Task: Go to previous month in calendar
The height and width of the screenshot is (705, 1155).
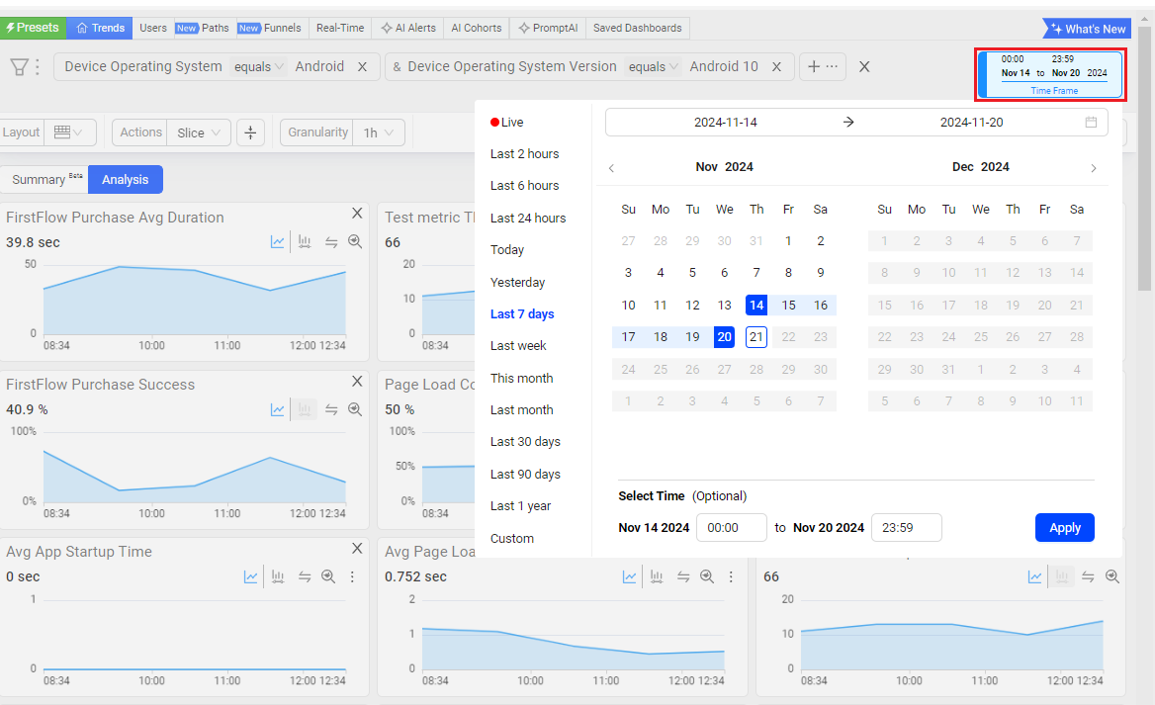Action: [x=611, y=168]
